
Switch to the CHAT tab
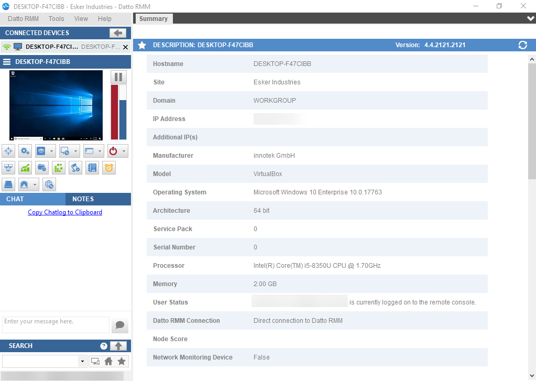point(32,199)
